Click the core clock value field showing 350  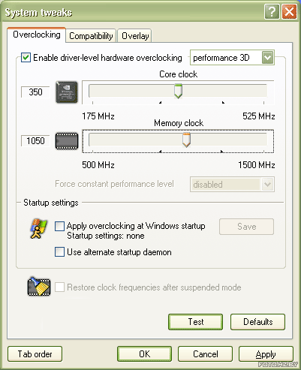(x=35, y=92)
